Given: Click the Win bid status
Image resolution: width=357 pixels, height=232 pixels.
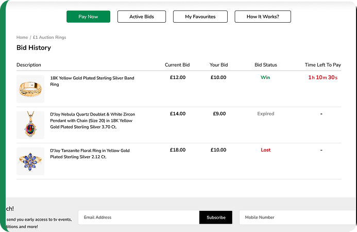Looking at the screenshot, I should pyautogui.click(x=265, y=77).
